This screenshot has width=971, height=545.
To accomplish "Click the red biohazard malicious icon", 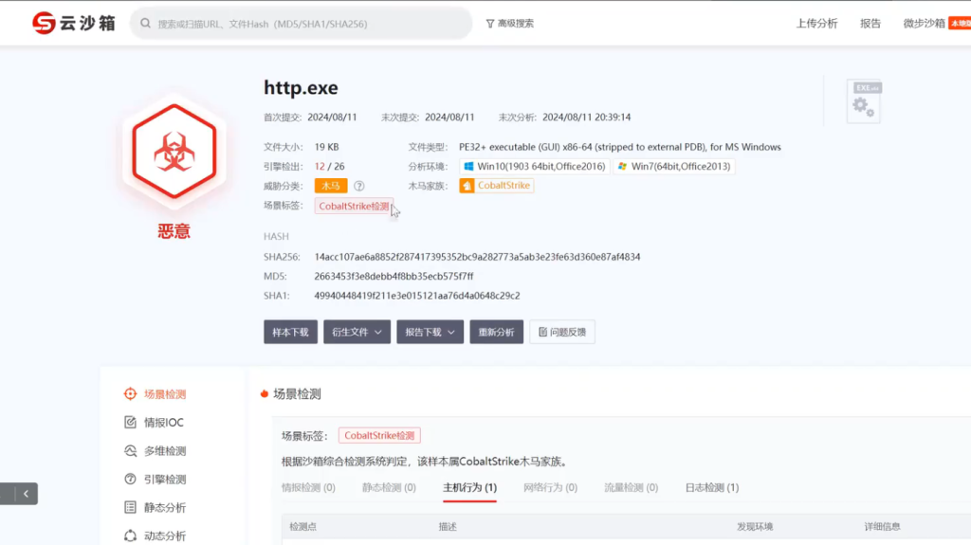I will coord(174,152).
